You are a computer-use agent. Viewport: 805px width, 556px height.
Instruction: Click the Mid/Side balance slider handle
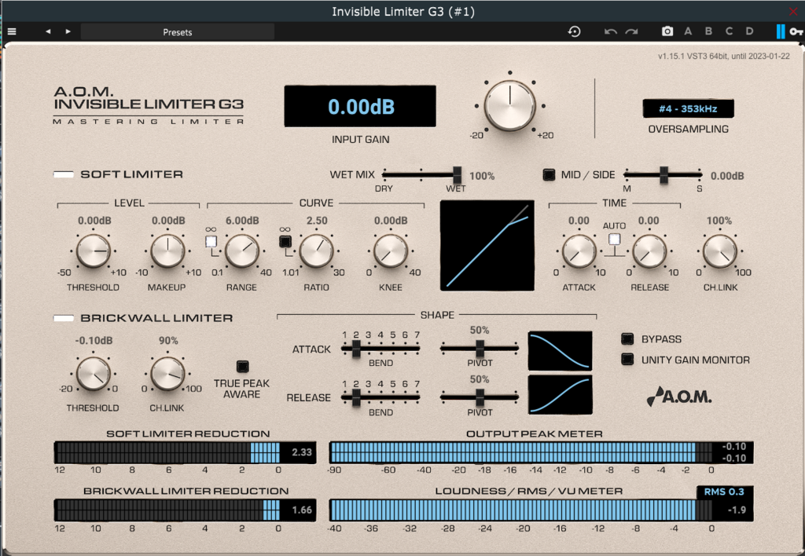point(663,175)
